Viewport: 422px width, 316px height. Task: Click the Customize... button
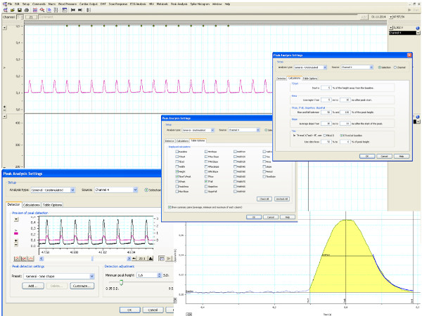81,287
